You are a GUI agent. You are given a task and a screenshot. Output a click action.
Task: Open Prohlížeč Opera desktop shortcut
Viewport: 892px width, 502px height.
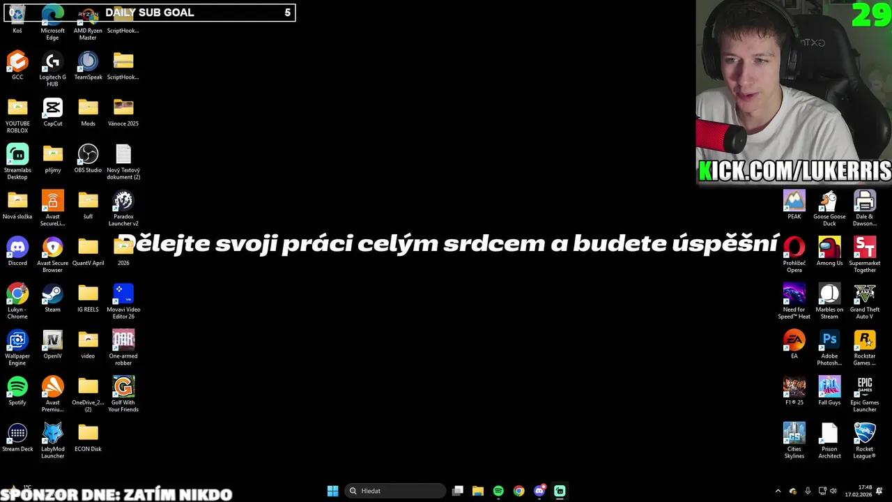[794, 247]
